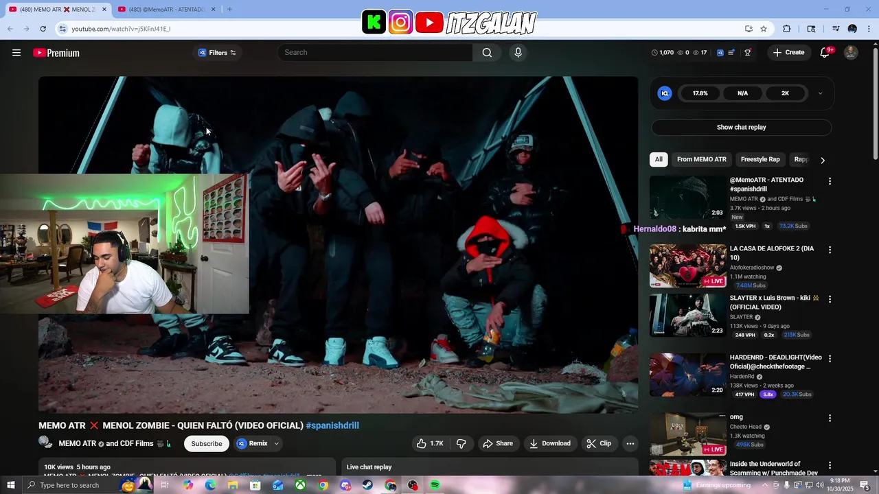
Task: Click the round vidIQ logo in the score panel
Action: (x=665, y=93)
